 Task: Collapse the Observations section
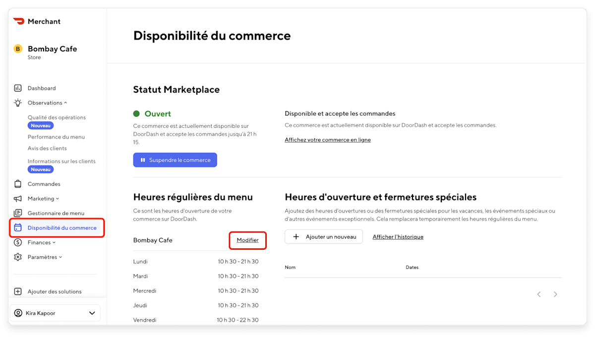click(x=65, y=103)
